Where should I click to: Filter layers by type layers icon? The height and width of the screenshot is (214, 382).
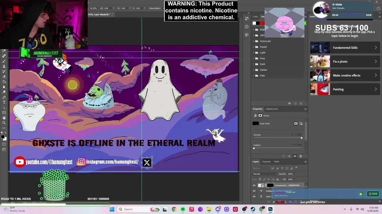282,168
